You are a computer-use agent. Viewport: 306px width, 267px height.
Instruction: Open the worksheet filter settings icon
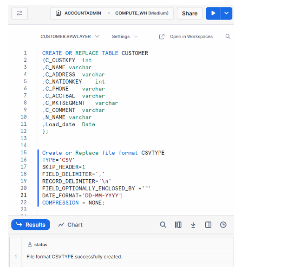(20, 13)
